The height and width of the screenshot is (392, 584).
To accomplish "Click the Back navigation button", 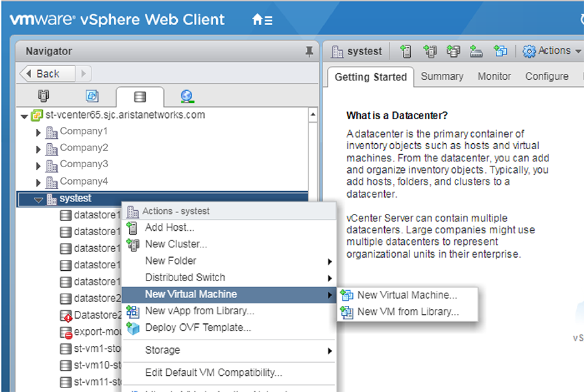I will pos(46,73).
